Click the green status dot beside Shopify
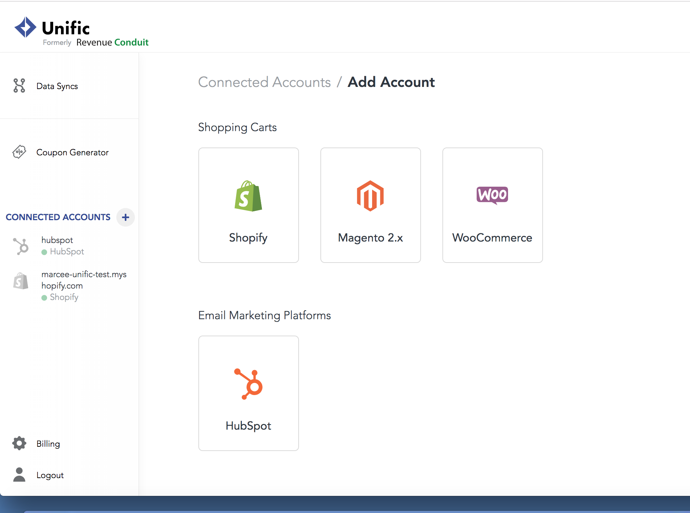 pos(44,298)
